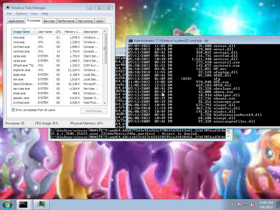Open the Help menu
The image size is (280, 210).
click(x=45, y=14)
